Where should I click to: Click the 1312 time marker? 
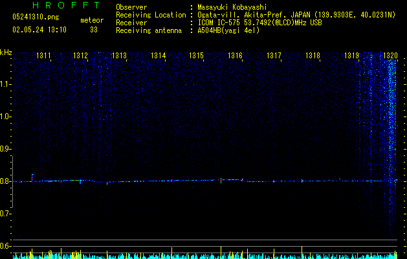tap(80, 56)
